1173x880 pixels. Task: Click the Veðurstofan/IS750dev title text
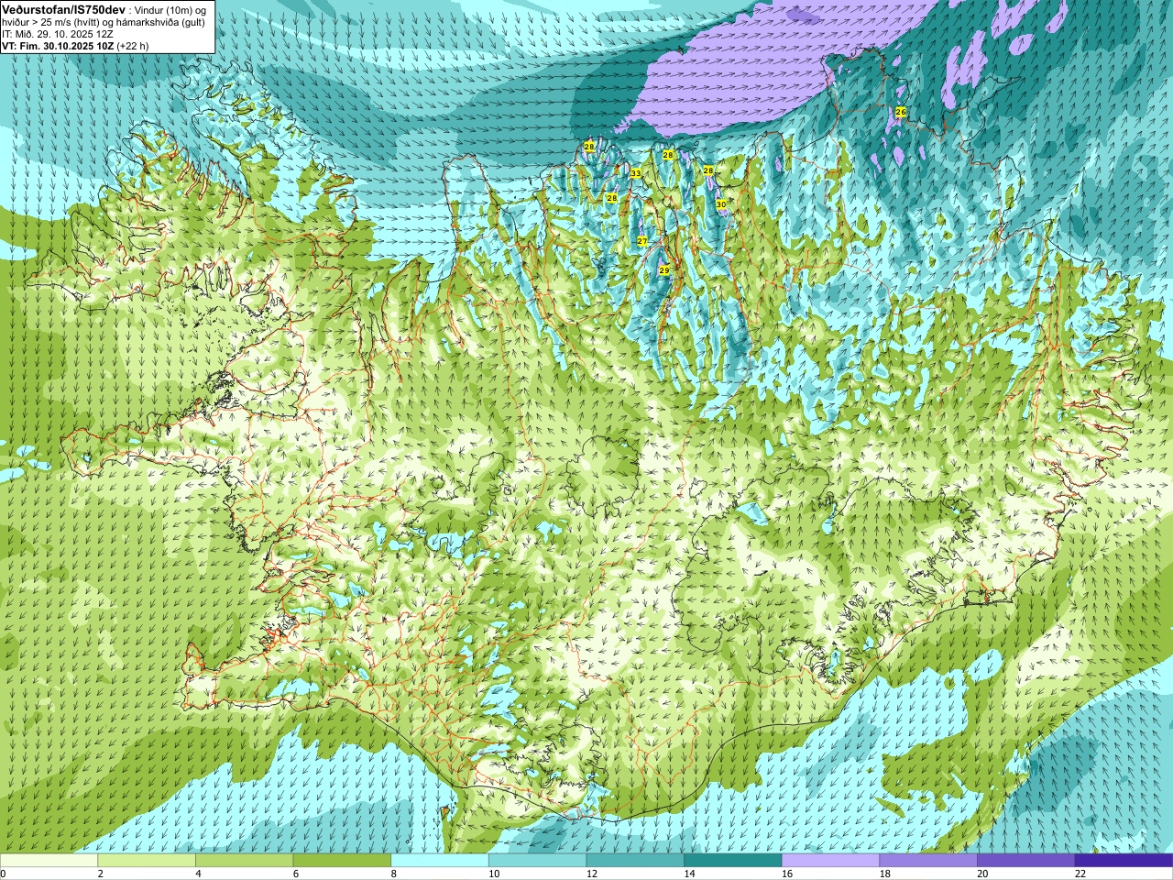pyautogui.click(x=64, y=9)
